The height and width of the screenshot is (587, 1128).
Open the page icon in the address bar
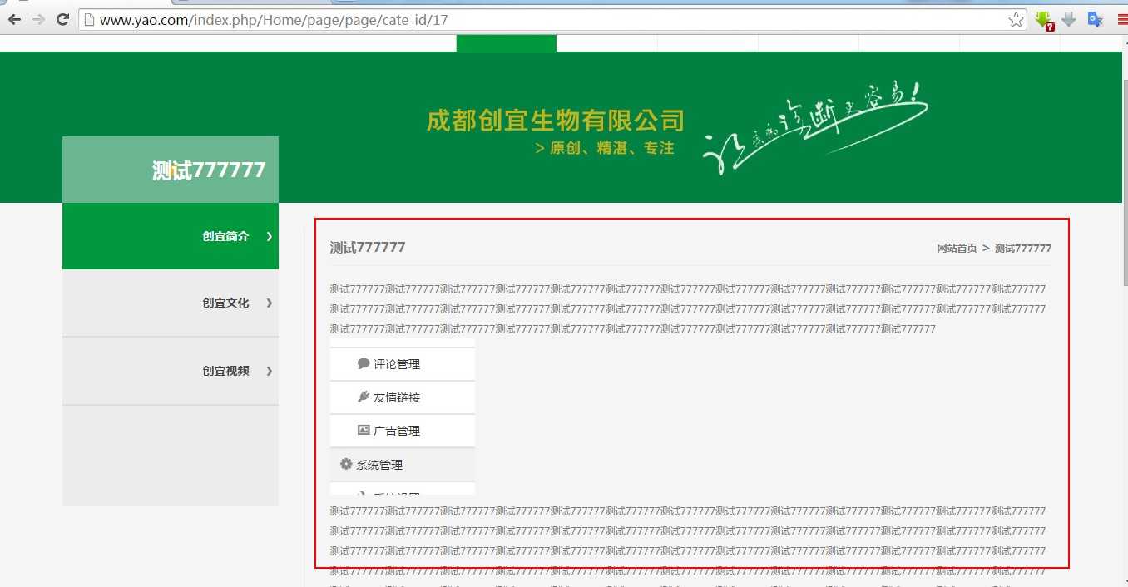pos(89,20)
